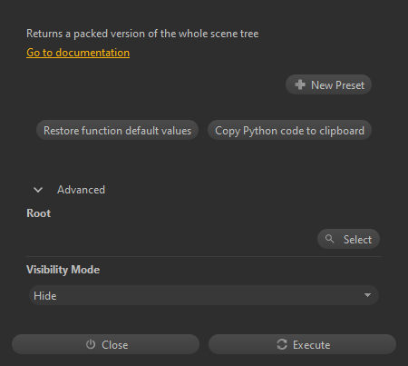Collapse the Advanced section chevron
Screen dimensions: 408x366
point(38,190)
